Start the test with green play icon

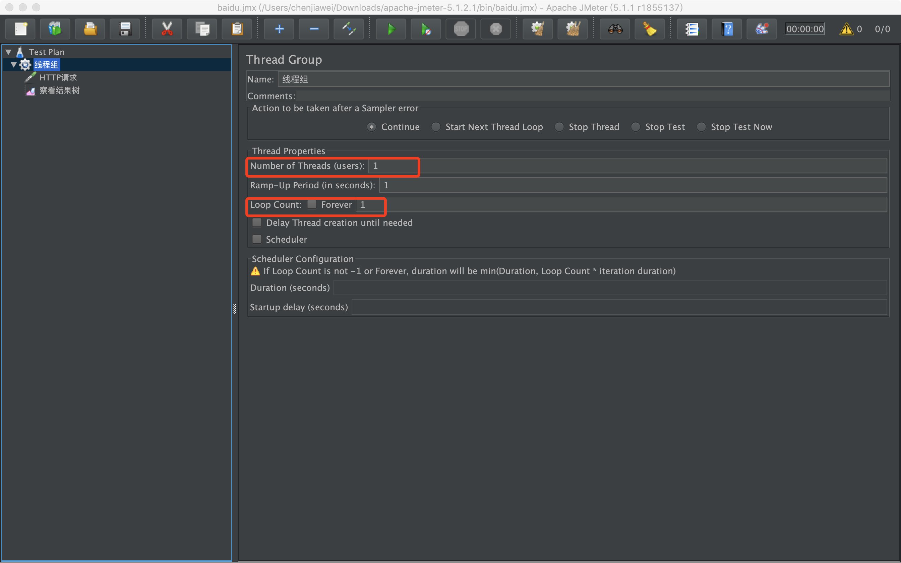[x=391, y=29]
